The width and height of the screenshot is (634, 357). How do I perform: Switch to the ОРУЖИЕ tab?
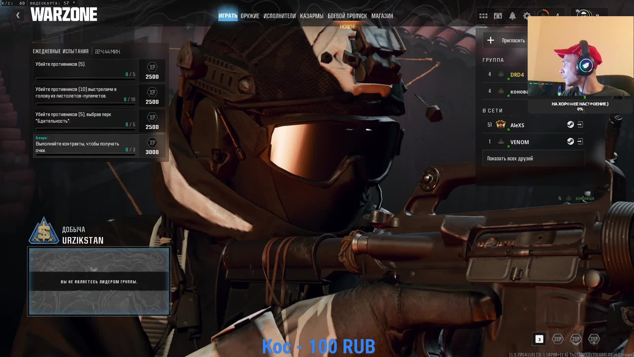(250, 16)
